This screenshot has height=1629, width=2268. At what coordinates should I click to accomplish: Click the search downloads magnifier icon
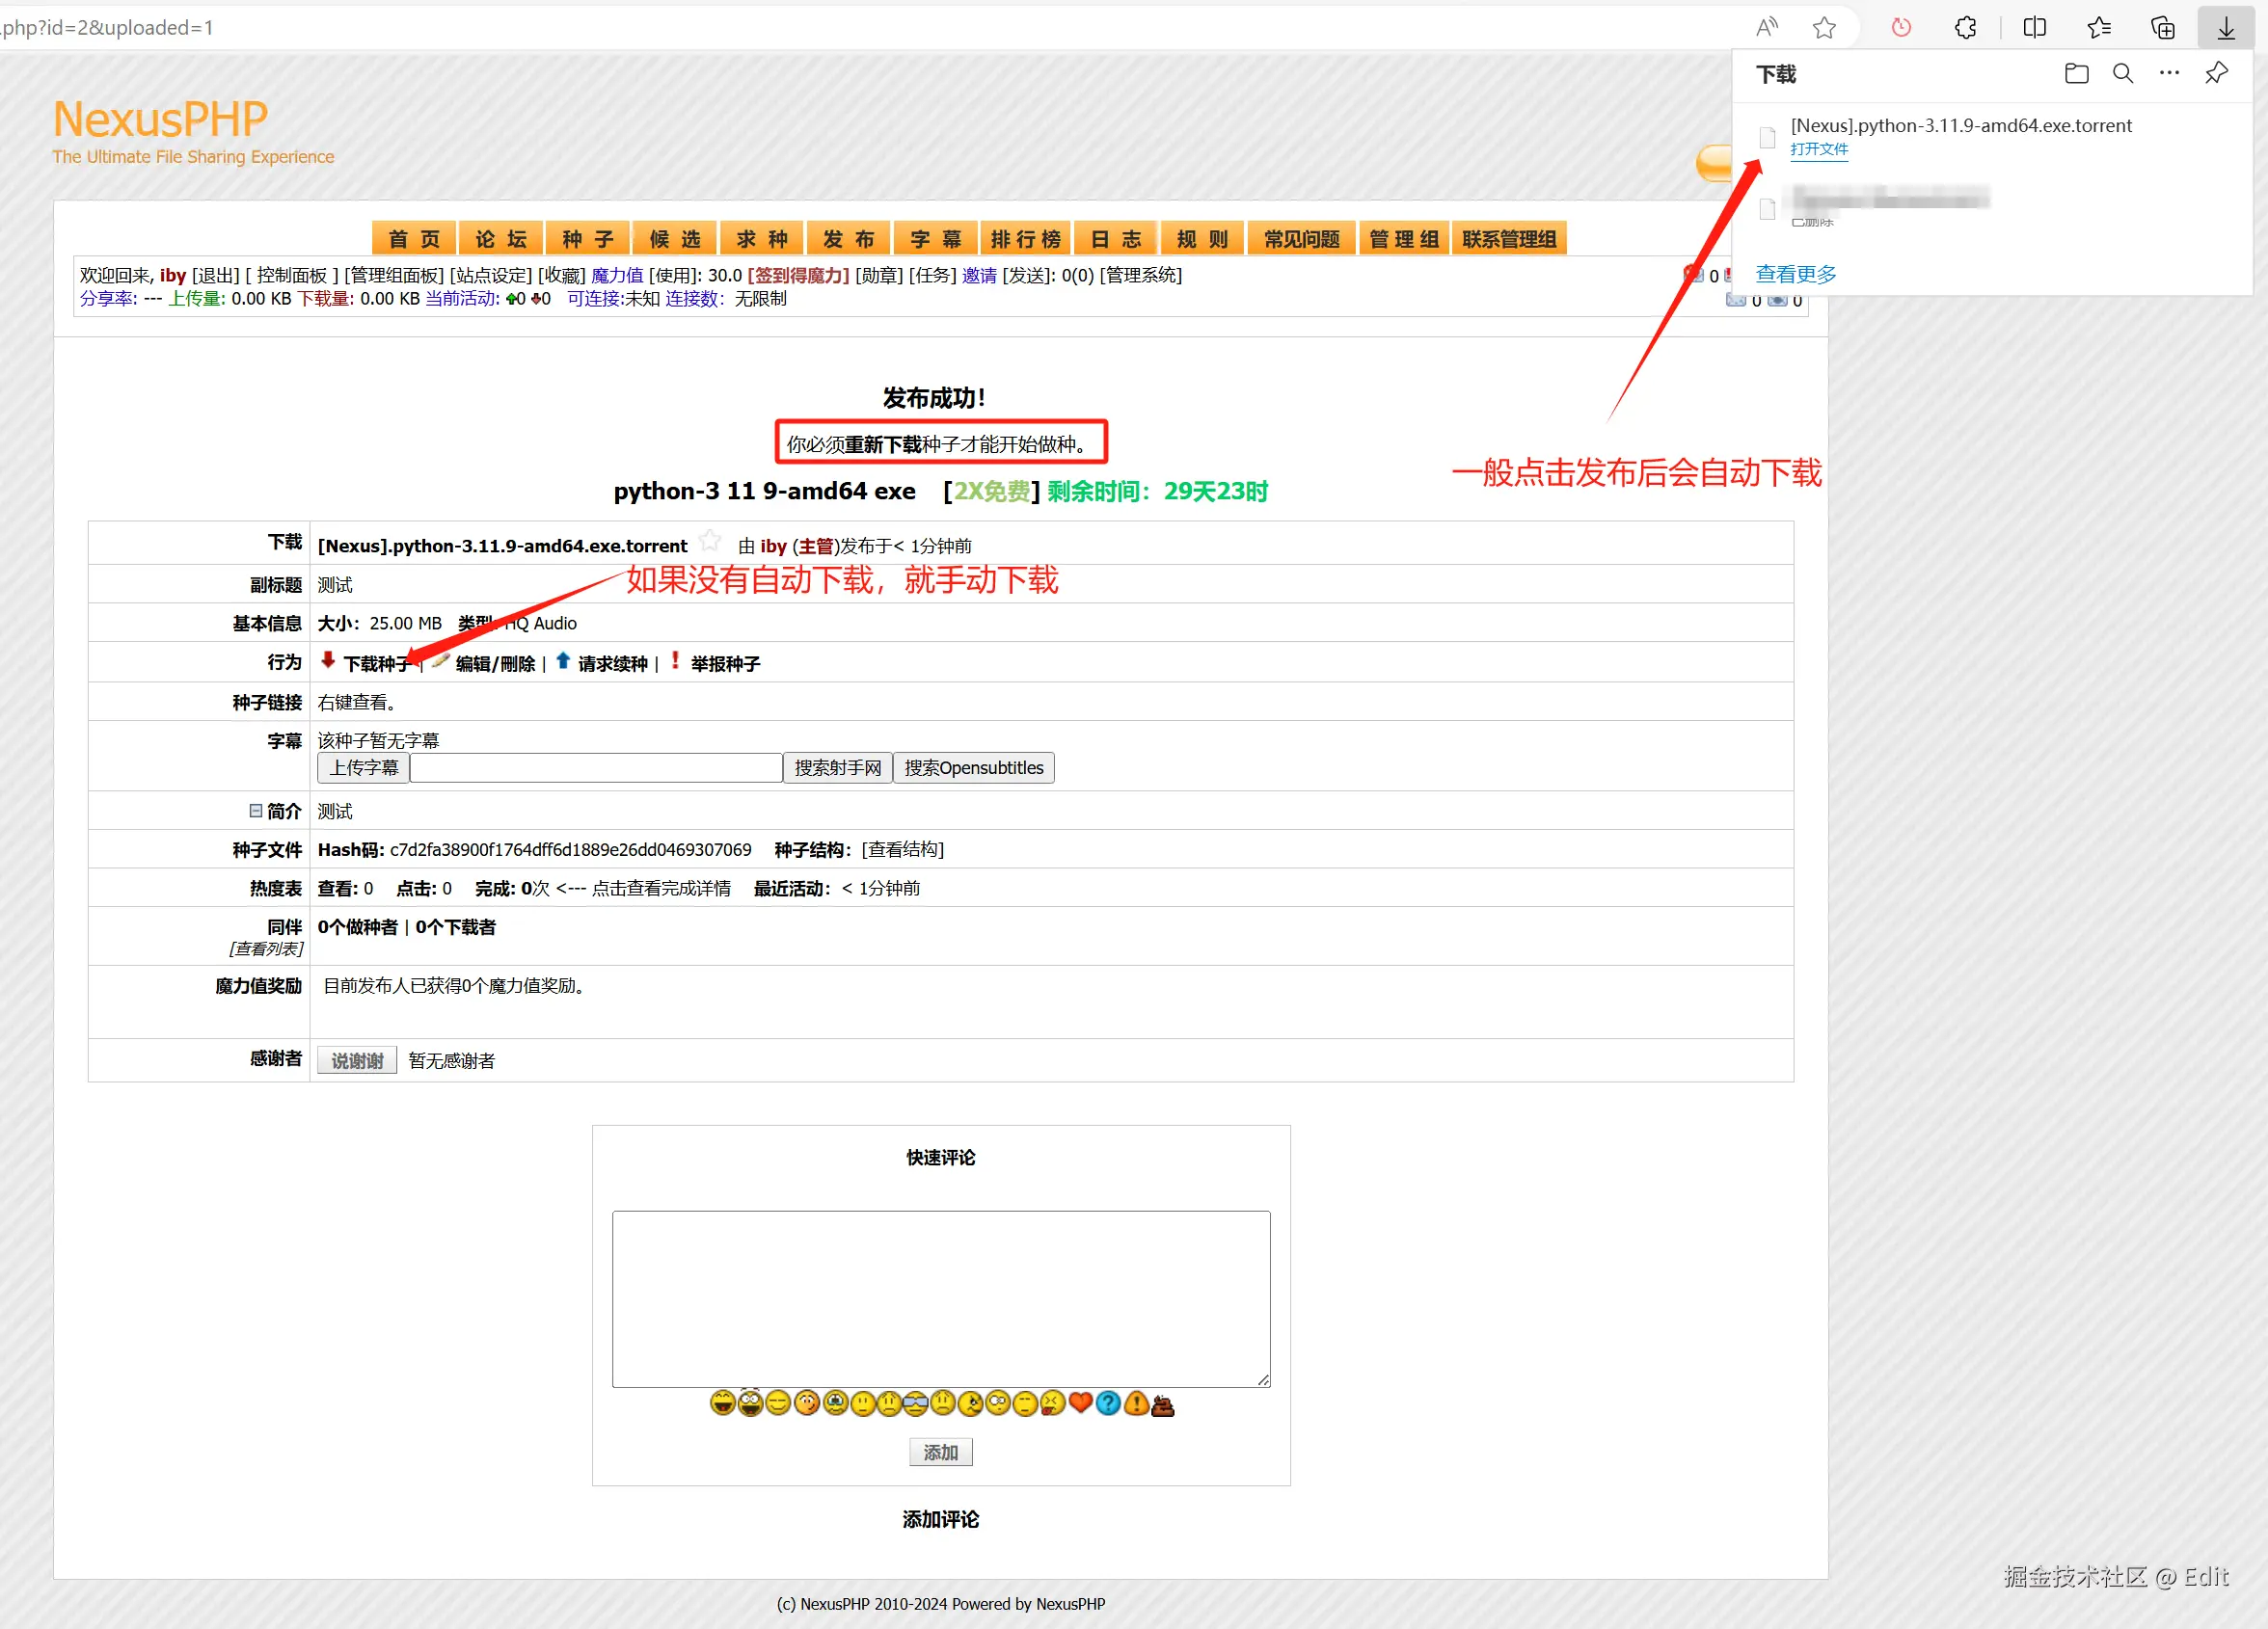coord(2122,74)
